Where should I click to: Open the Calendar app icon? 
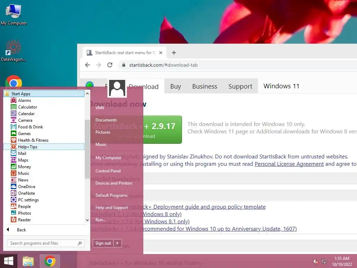(14, 113)
